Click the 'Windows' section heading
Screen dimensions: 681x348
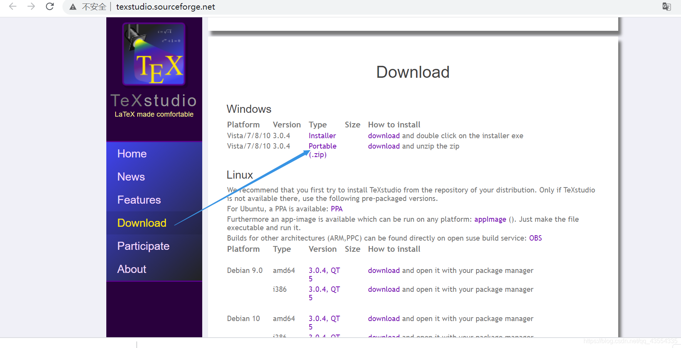tap(249, 109)
